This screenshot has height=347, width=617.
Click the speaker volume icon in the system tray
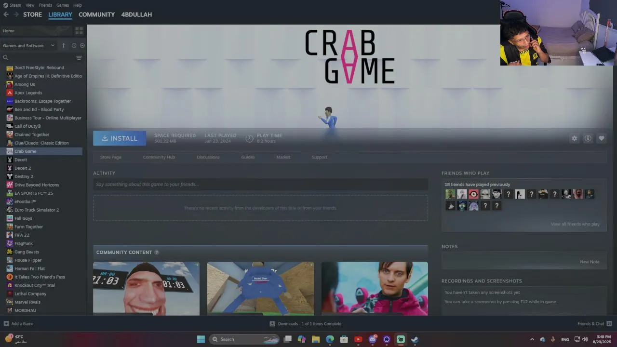(x=585, y=339)
